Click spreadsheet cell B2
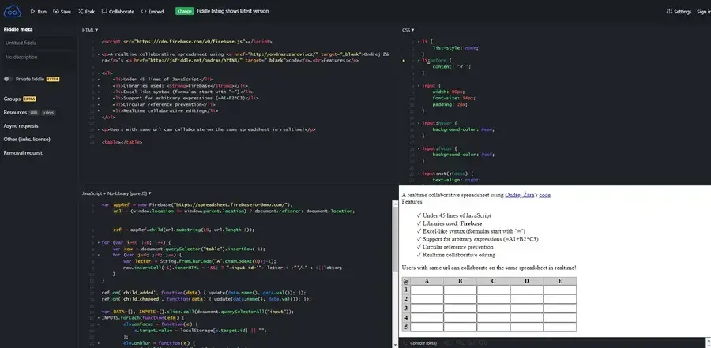The width and height of the screenshot is (711, 348). pos(461,299)
